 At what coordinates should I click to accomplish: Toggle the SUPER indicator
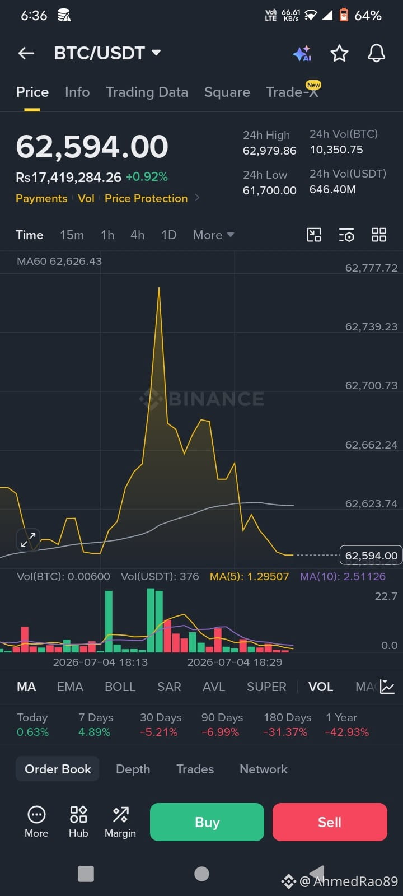coord(266,687)
